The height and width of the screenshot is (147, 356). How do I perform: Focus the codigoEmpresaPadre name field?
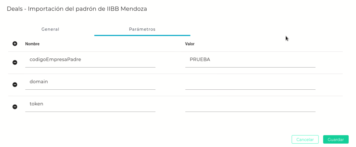90,60
